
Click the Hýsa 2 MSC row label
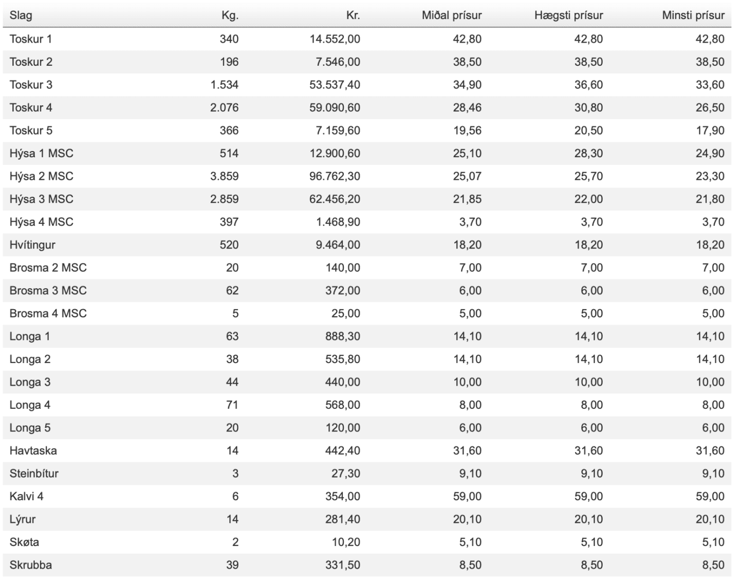tap(41, 176)
